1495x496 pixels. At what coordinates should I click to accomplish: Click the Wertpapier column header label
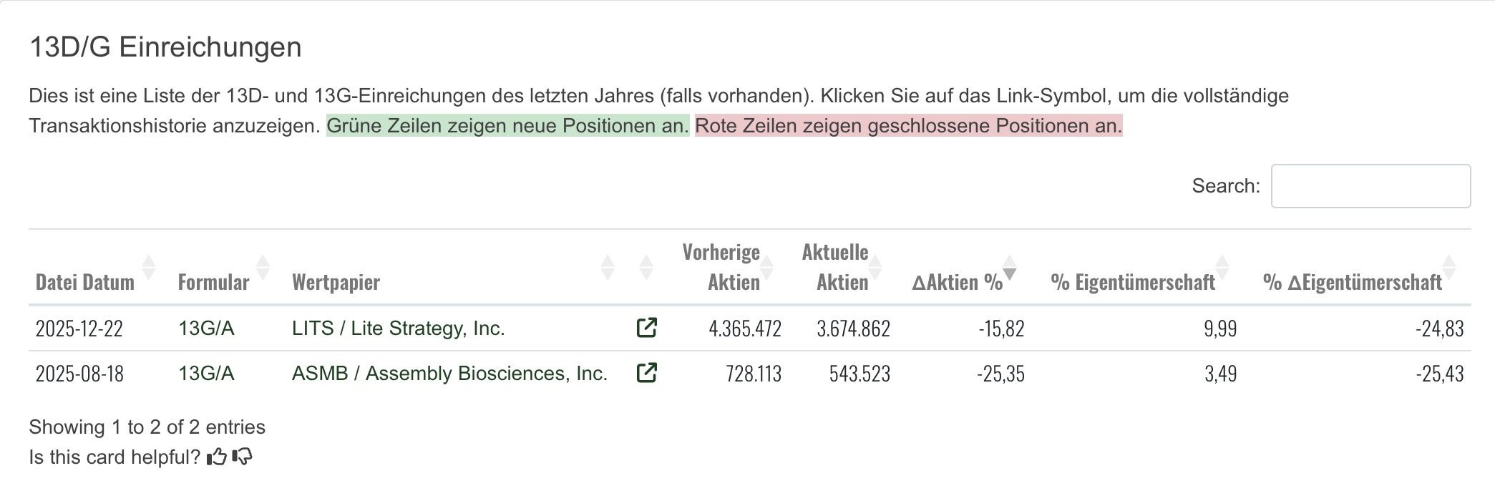pyautogui.click(x=336, y=282)
